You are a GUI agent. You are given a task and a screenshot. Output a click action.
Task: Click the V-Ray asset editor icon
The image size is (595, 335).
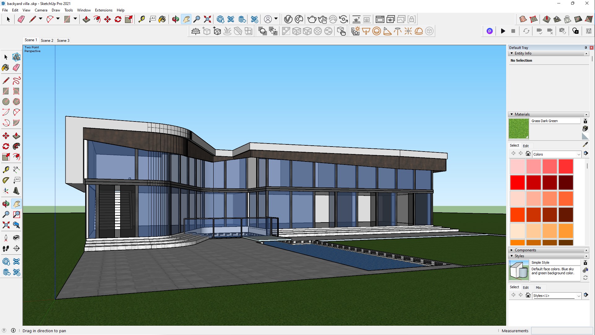[288, 19]
